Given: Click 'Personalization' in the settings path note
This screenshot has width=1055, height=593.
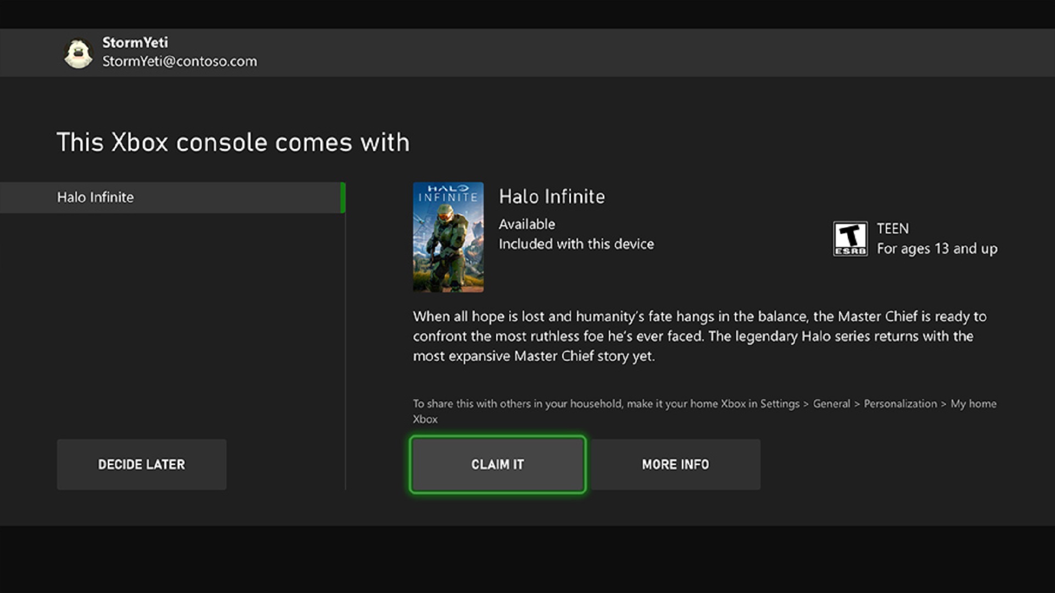Looking at the screenshot, I should (900, 404).
